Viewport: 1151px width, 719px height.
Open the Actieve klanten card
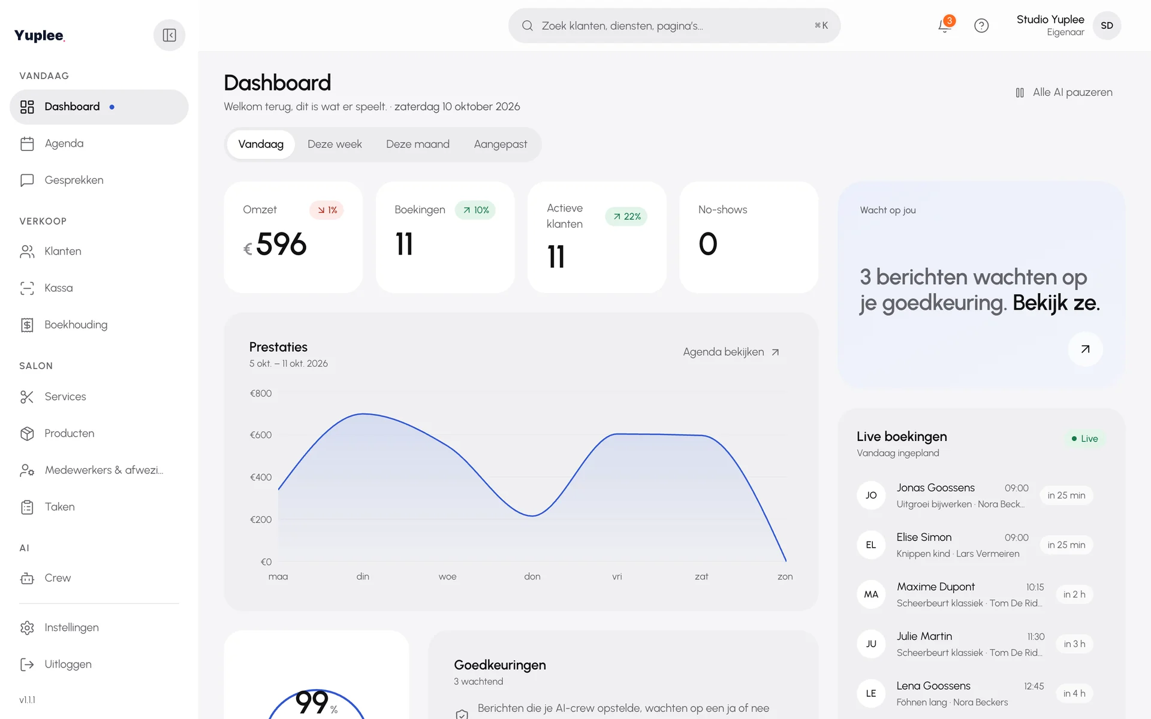pyautogui.click(x=597, y=237)
